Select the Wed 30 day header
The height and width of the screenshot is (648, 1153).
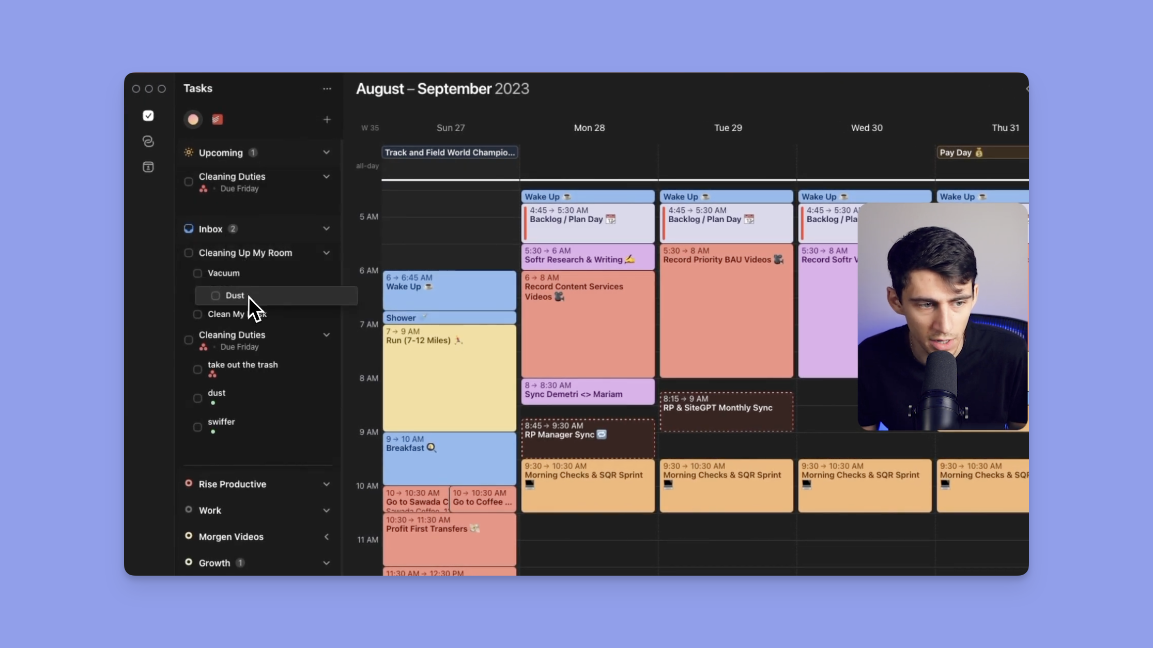pos(866,128)
